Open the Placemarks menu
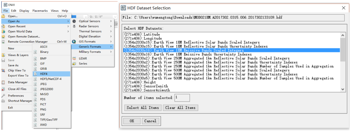This screenshot has height=131, width=350. pyautogui.click(x=40, y=11)
